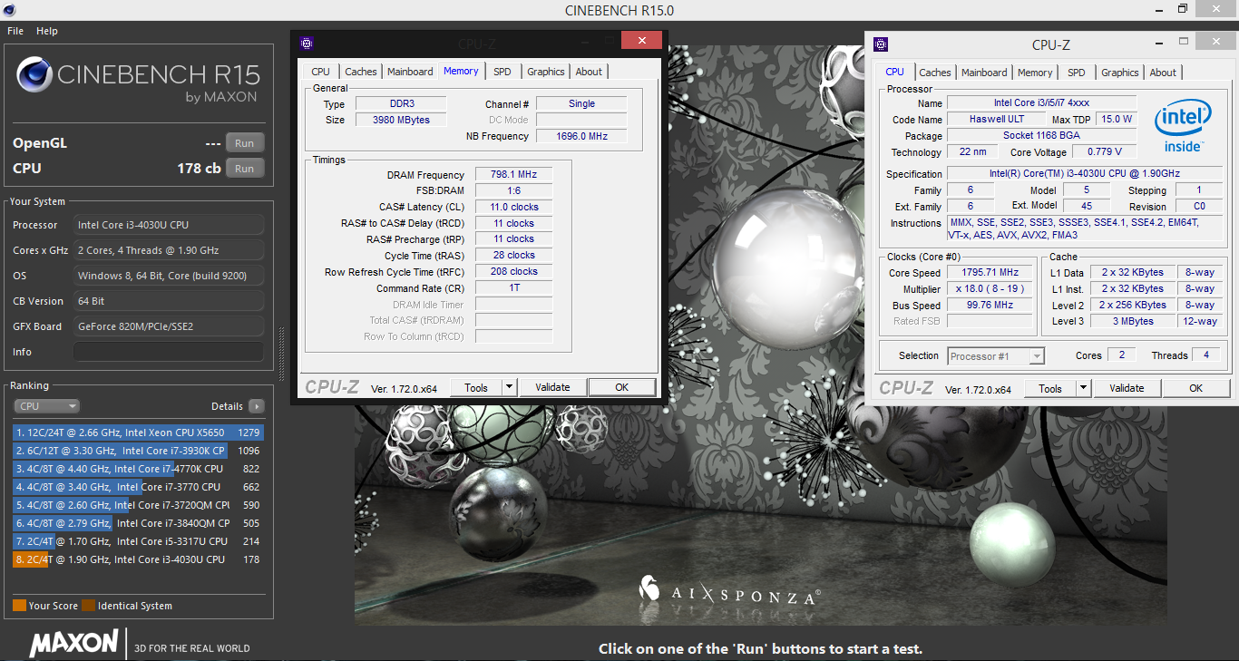1239x661 pixels.
Task: Click the Multiplier value x 18.0
Action: click(990, 288)
